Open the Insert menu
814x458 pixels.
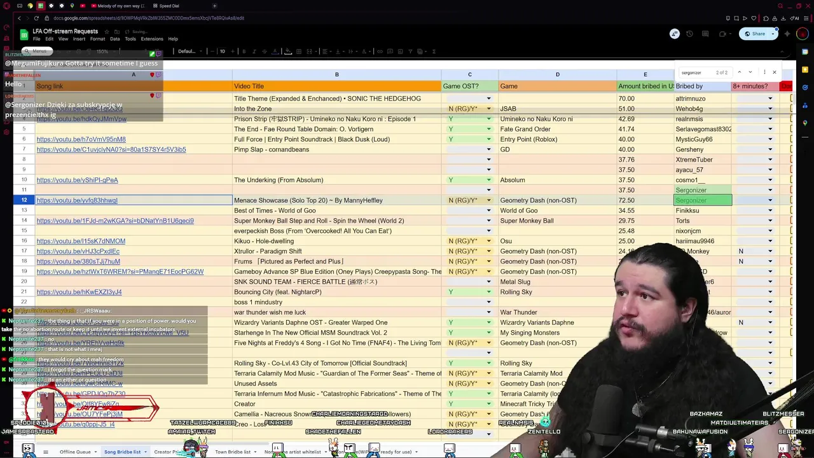tap(79, 39)
